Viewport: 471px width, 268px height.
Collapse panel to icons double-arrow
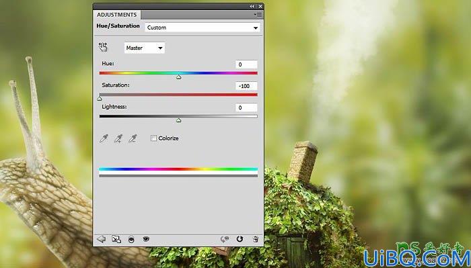click(252, 6)
